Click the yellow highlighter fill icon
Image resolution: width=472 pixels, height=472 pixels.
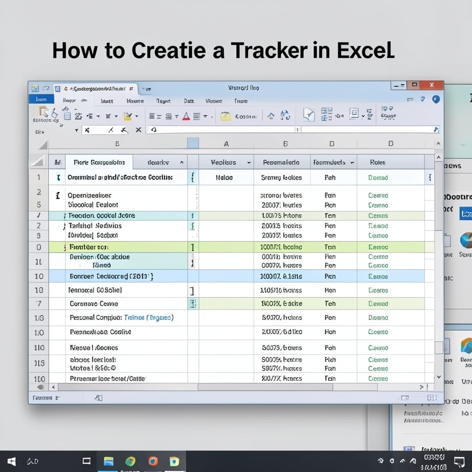click(x=128, y=116)
